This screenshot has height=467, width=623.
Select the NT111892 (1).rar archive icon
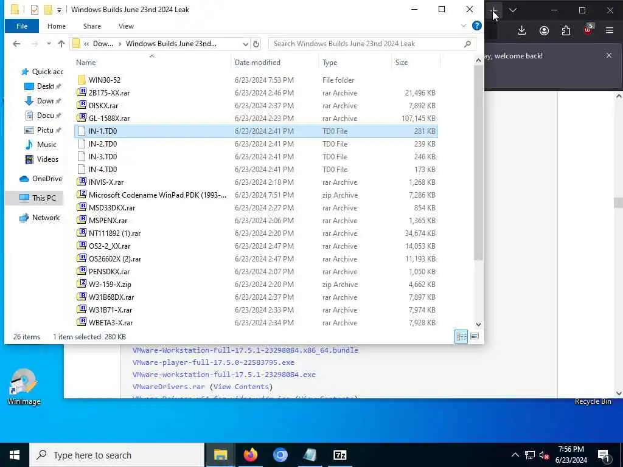(82, 233)
